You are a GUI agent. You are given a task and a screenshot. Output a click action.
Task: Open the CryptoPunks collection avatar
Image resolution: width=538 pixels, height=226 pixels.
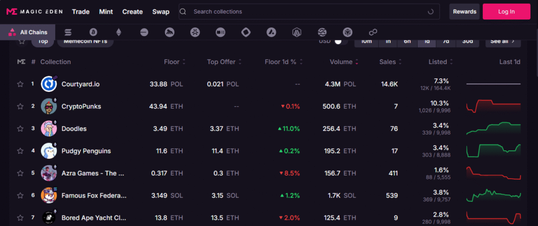pyautogui.click(x=49, y=107)
